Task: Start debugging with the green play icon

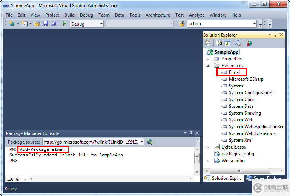Action: click(x=64, y=24)
